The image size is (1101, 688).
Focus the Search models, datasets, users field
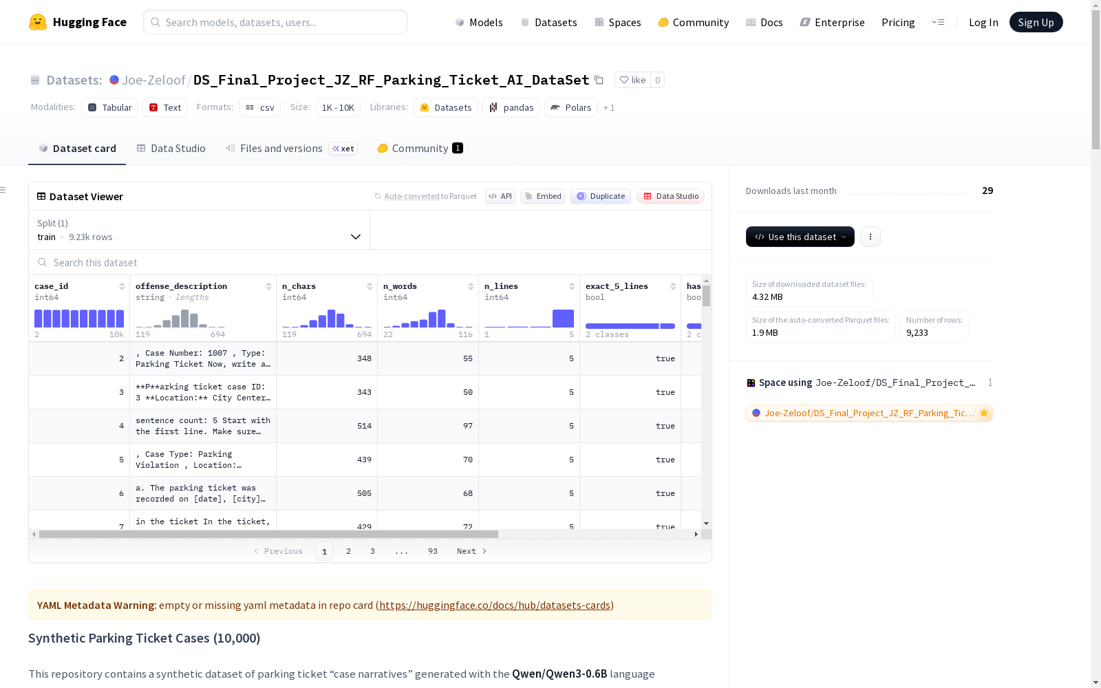tap(275, 22)
